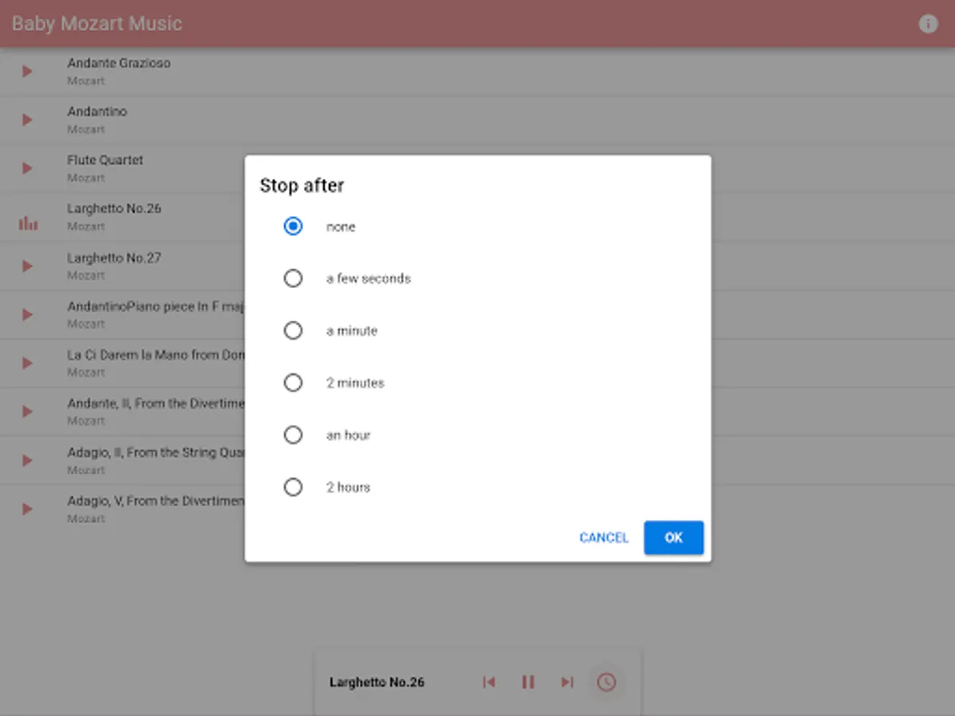
Task: Click 'Larghetto No.27' track title
Action: (x=114, y=258)
